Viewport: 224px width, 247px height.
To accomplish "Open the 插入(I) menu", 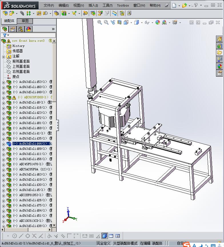I will 93,5.
